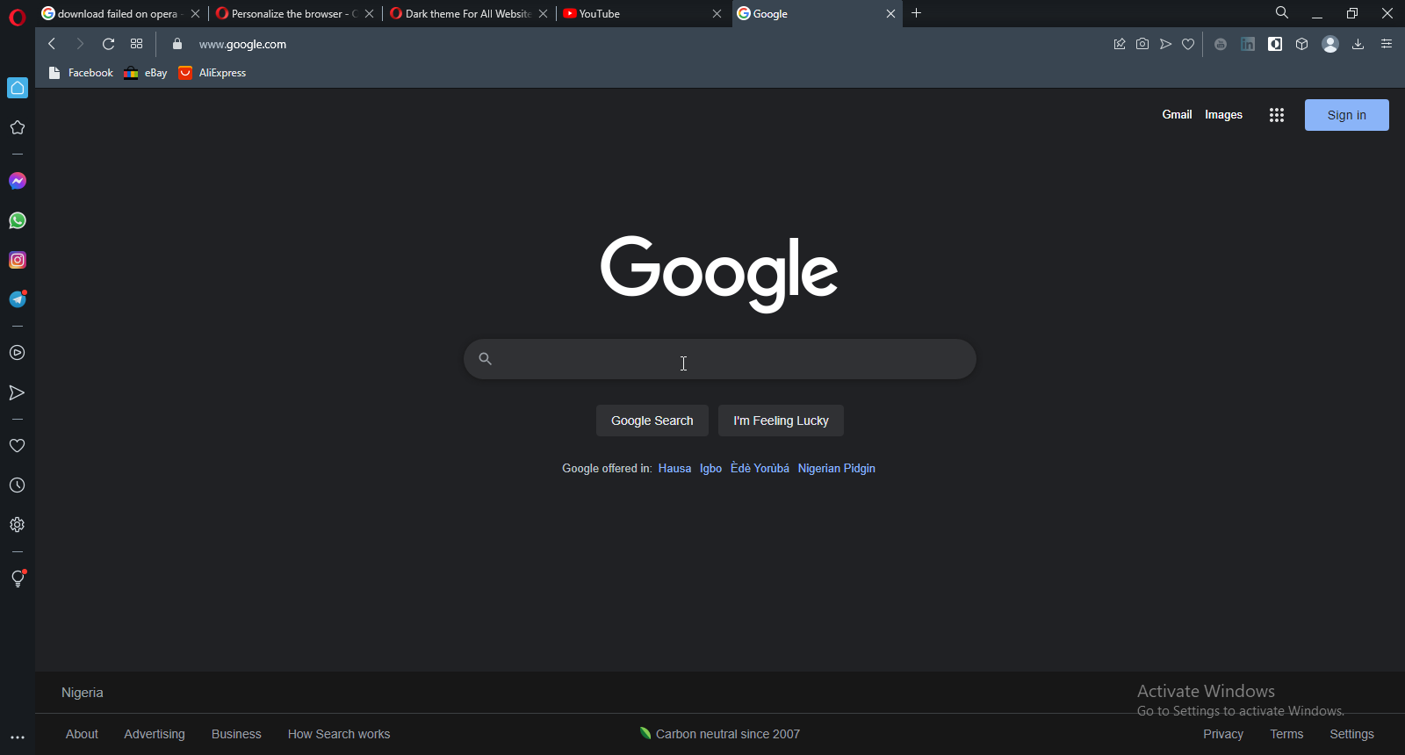This screenshot has width=1405, height=755.
Task: Open Bookmarks star in the sidebar
Action: point(18,127)
